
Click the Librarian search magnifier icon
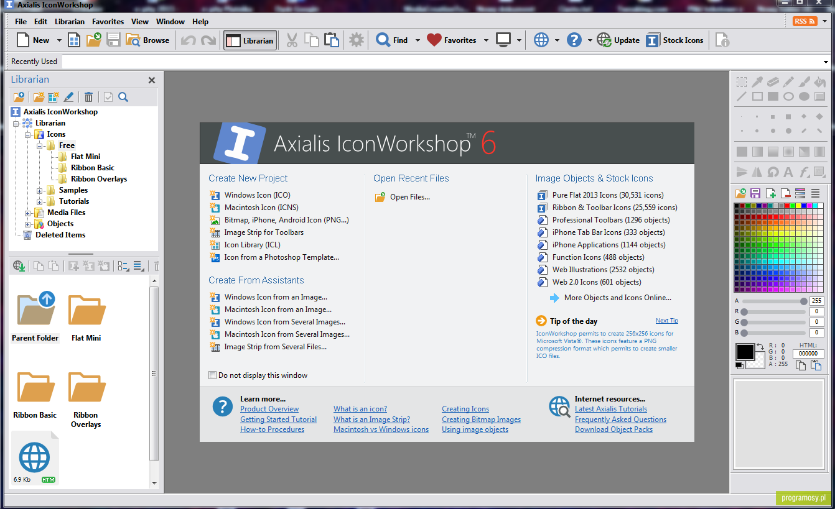[x=123, y=97]
